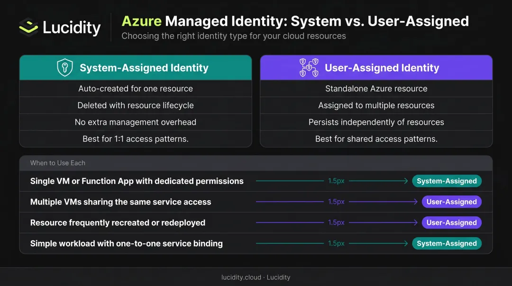Click No extra management overhead
This screenshot has height=286, width=512.
tap(136, 122)
